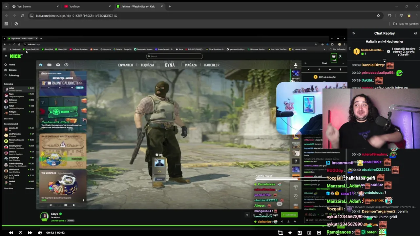Screen dimensions: 420x236
Task: Close the Yeni Sekme tab
Action: click(x=58, y=6)
